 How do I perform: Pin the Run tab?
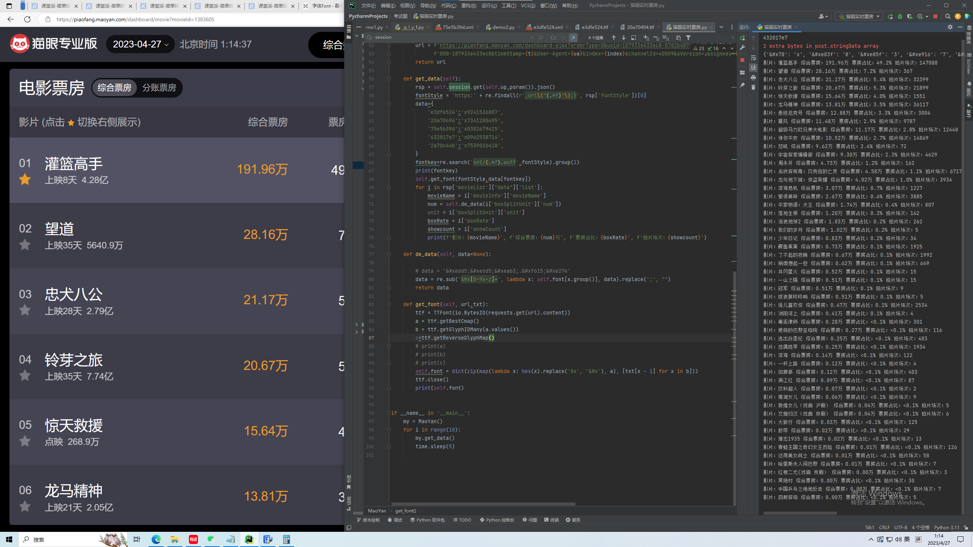point(742,85)
